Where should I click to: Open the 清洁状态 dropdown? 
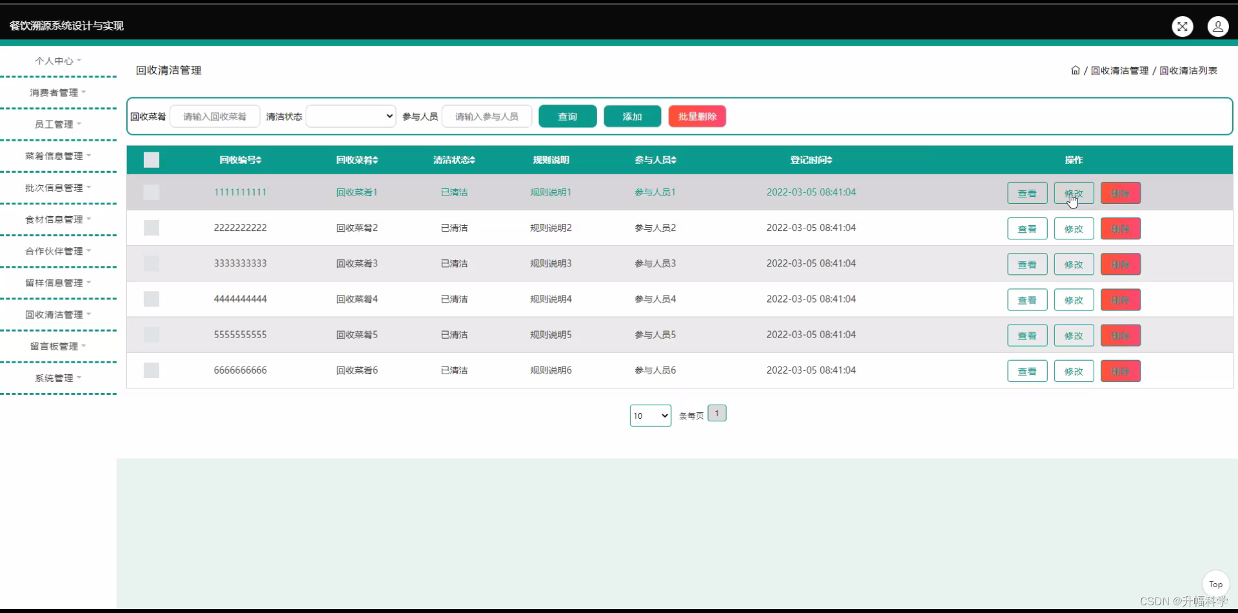(350, 116)
